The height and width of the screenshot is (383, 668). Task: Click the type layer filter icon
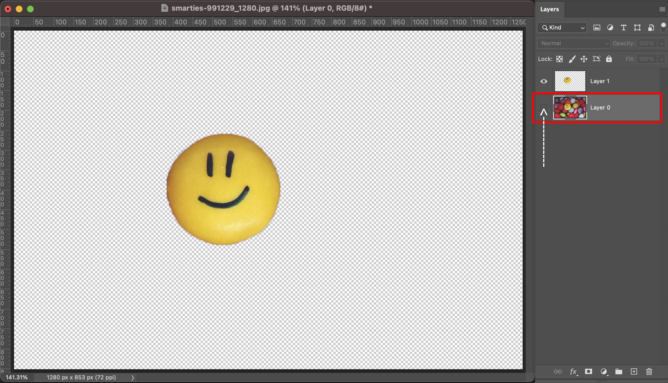624,28
